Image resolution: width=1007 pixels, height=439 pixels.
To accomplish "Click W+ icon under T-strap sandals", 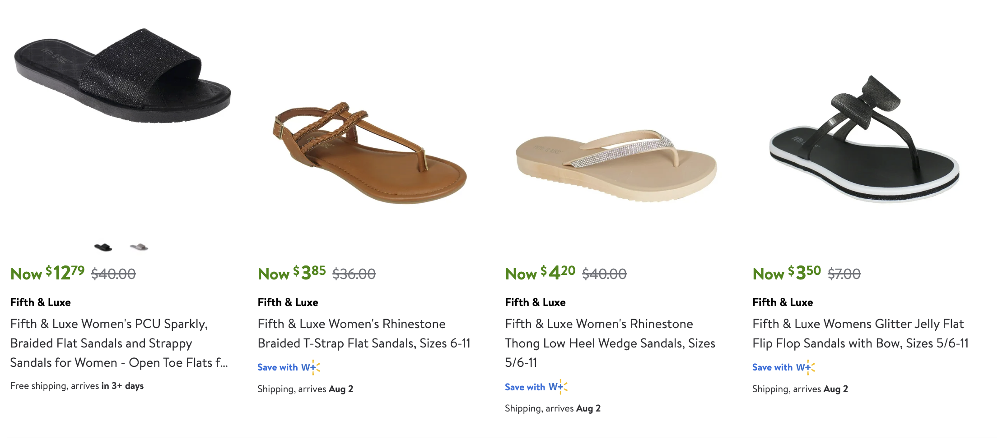I will click(x=311, y=367).
